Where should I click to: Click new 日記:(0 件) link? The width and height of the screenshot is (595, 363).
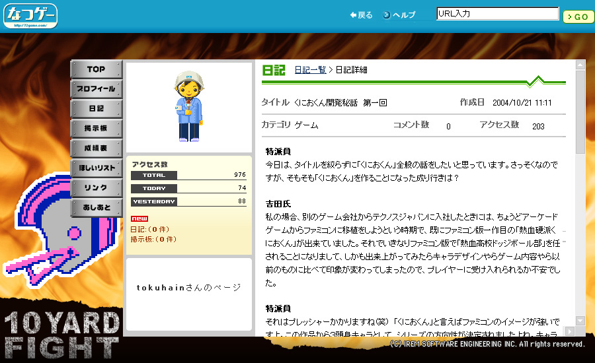[x=150, y=229]
